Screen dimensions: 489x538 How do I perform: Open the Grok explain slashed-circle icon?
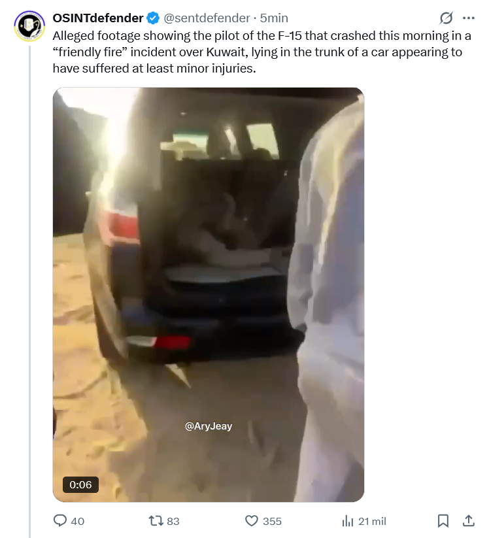click(x=446, y=18)
